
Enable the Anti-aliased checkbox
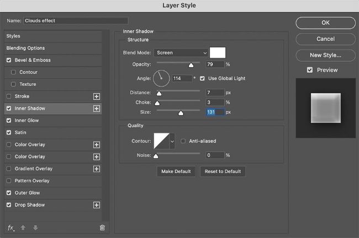pos(183,141)
